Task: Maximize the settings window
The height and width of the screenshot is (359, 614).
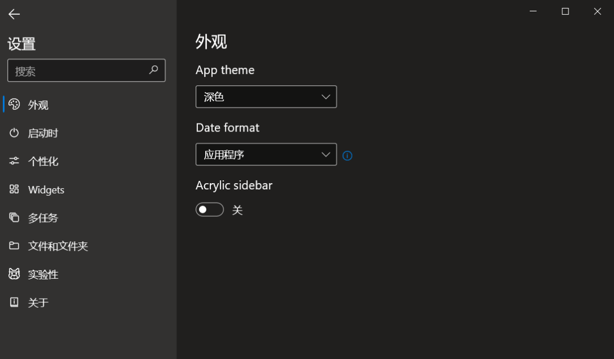Action: [x=565, y=11]
